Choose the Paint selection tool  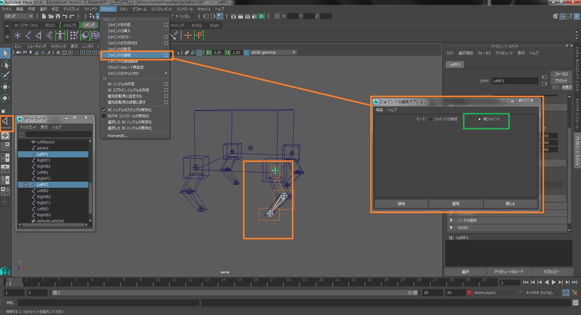(5, 75)
